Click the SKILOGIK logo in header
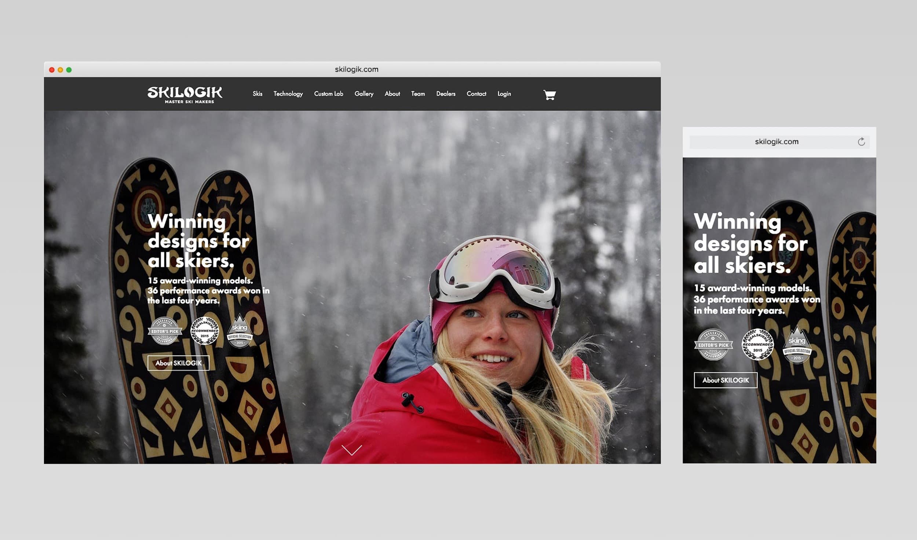The height and width of the screenshot is (540, 917). point(185,95)
